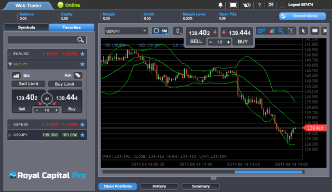This screenshot has width=332, height=192.
Task: Select the chart zoom magnifier tool
Action: pyautogui.click(x=281, y=31)
